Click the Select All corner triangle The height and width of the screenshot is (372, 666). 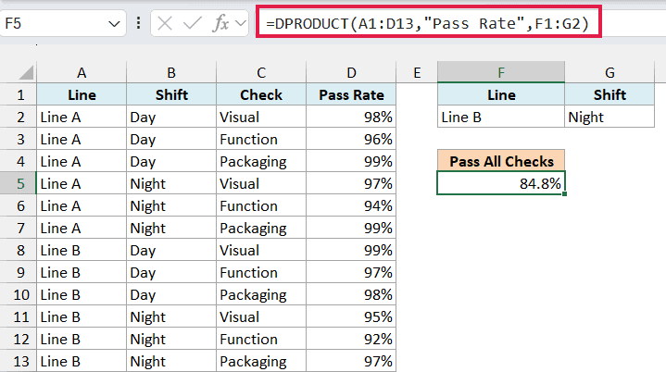26,72
